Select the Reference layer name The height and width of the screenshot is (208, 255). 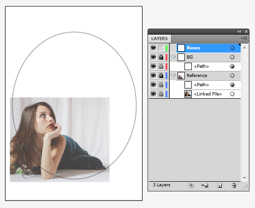(x=197, y=76)
